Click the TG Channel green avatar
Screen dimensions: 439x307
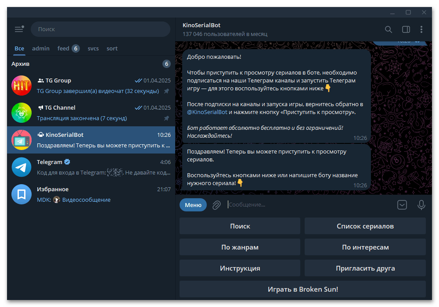22,113
